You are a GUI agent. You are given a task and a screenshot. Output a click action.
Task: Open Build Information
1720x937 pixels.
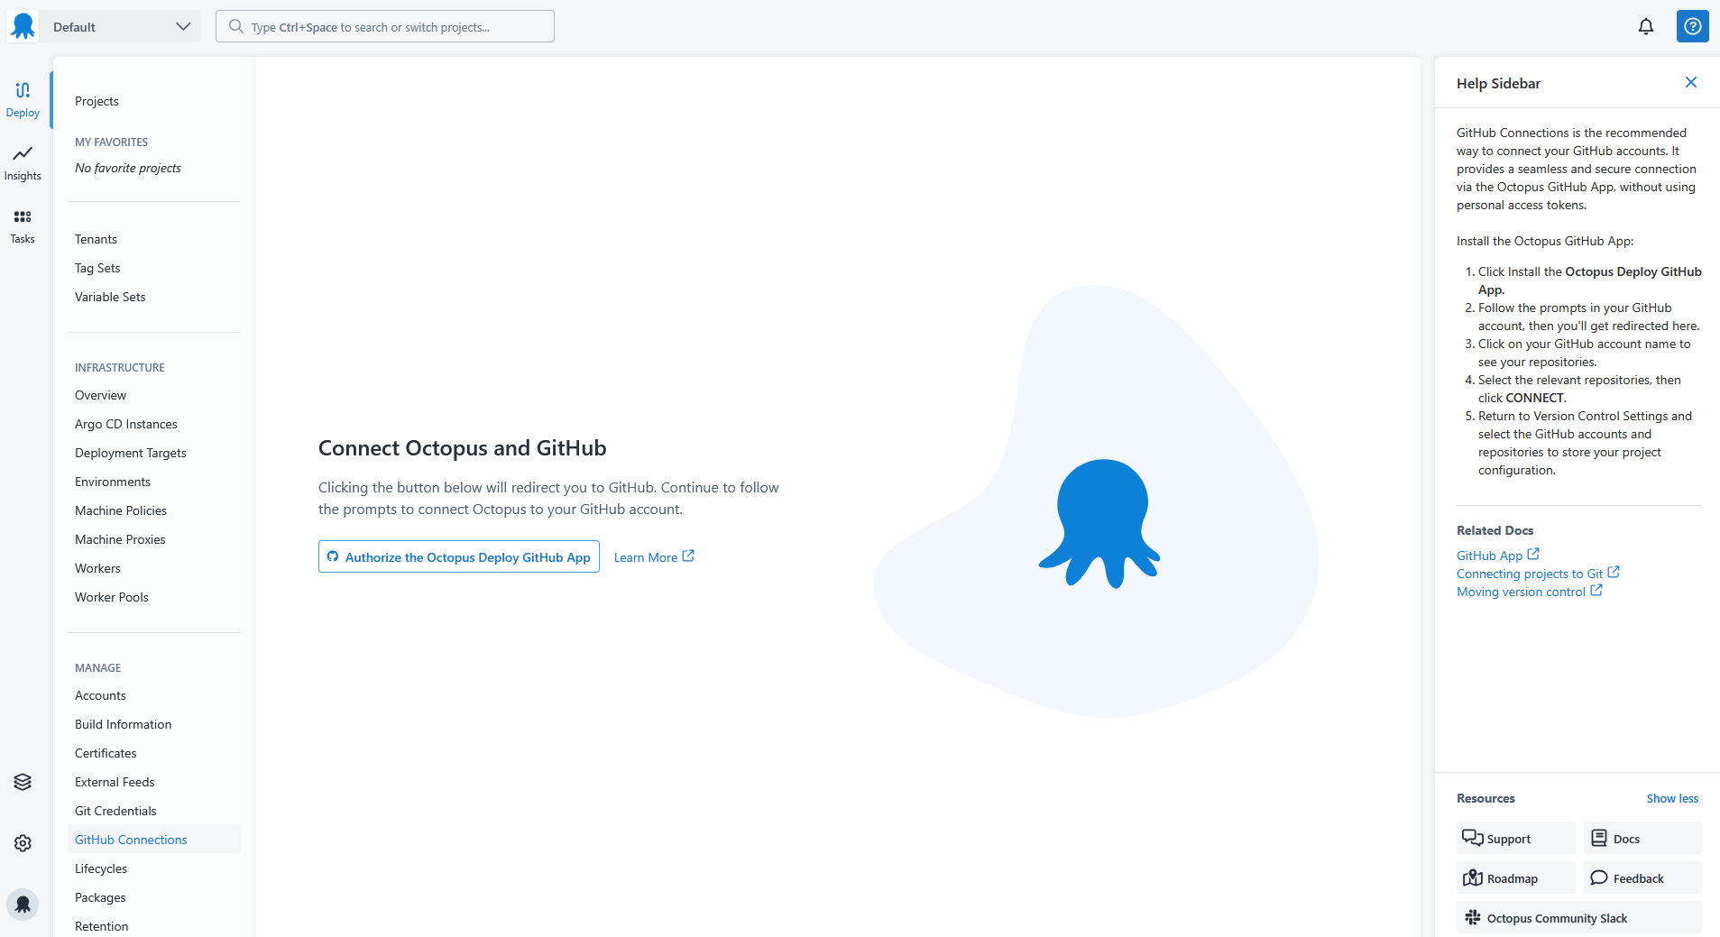123,724
